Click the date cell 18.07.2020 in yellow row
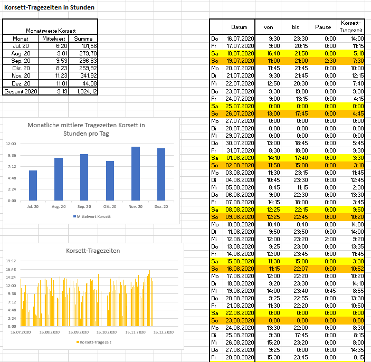This screenshot has height=362, width=371. 239,53
